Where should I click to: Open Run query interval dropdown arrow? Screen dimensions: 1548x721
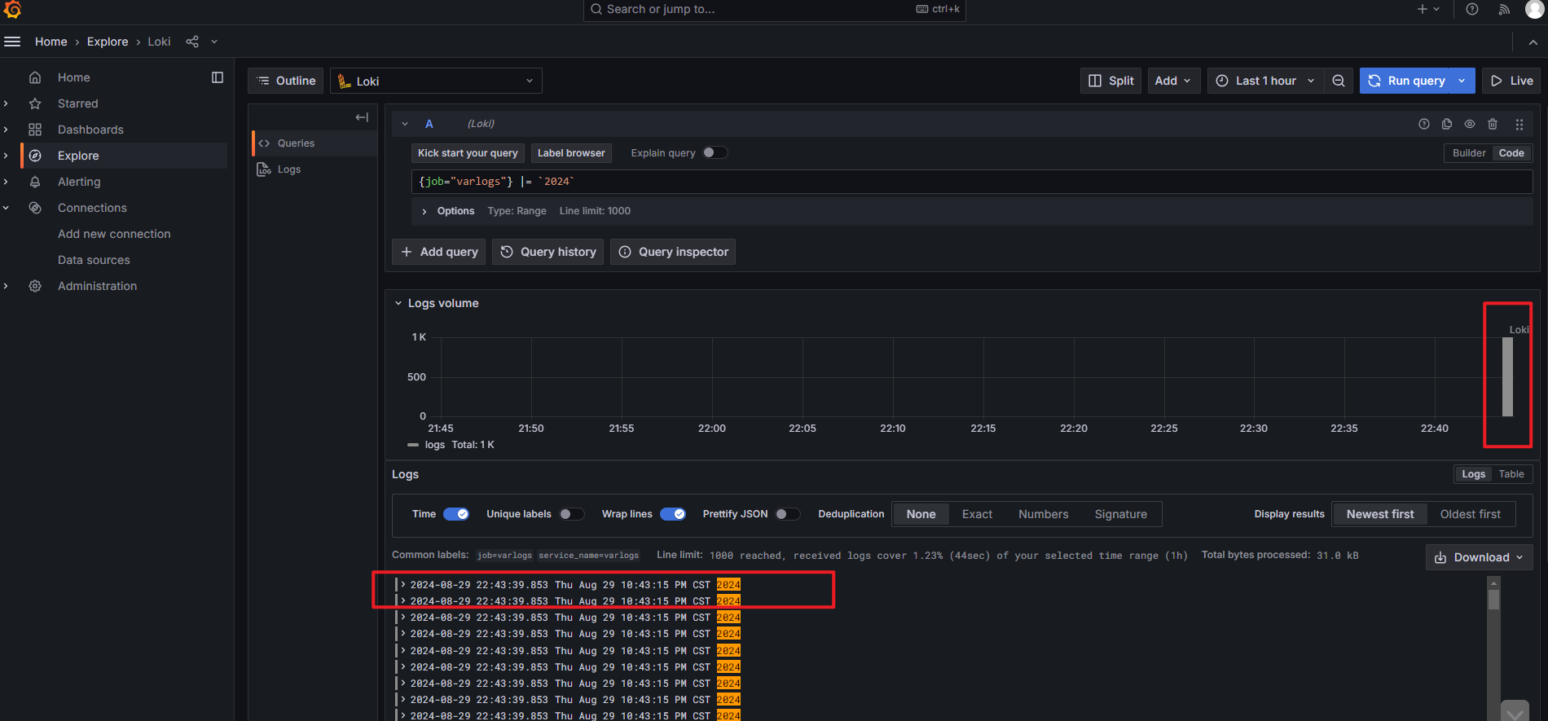tap(1462, 81)
